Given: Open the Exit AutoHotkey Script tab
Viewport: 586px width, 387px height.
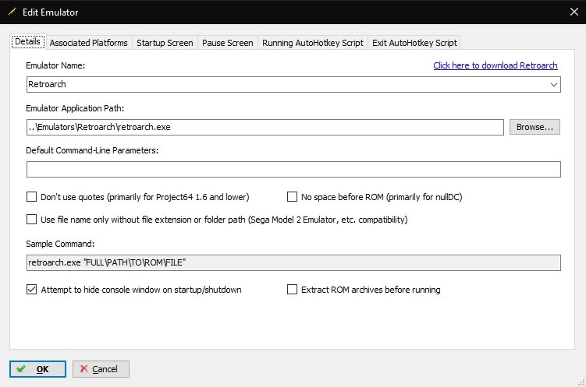Looking at the screenshot, I should [x=414, y=43].
